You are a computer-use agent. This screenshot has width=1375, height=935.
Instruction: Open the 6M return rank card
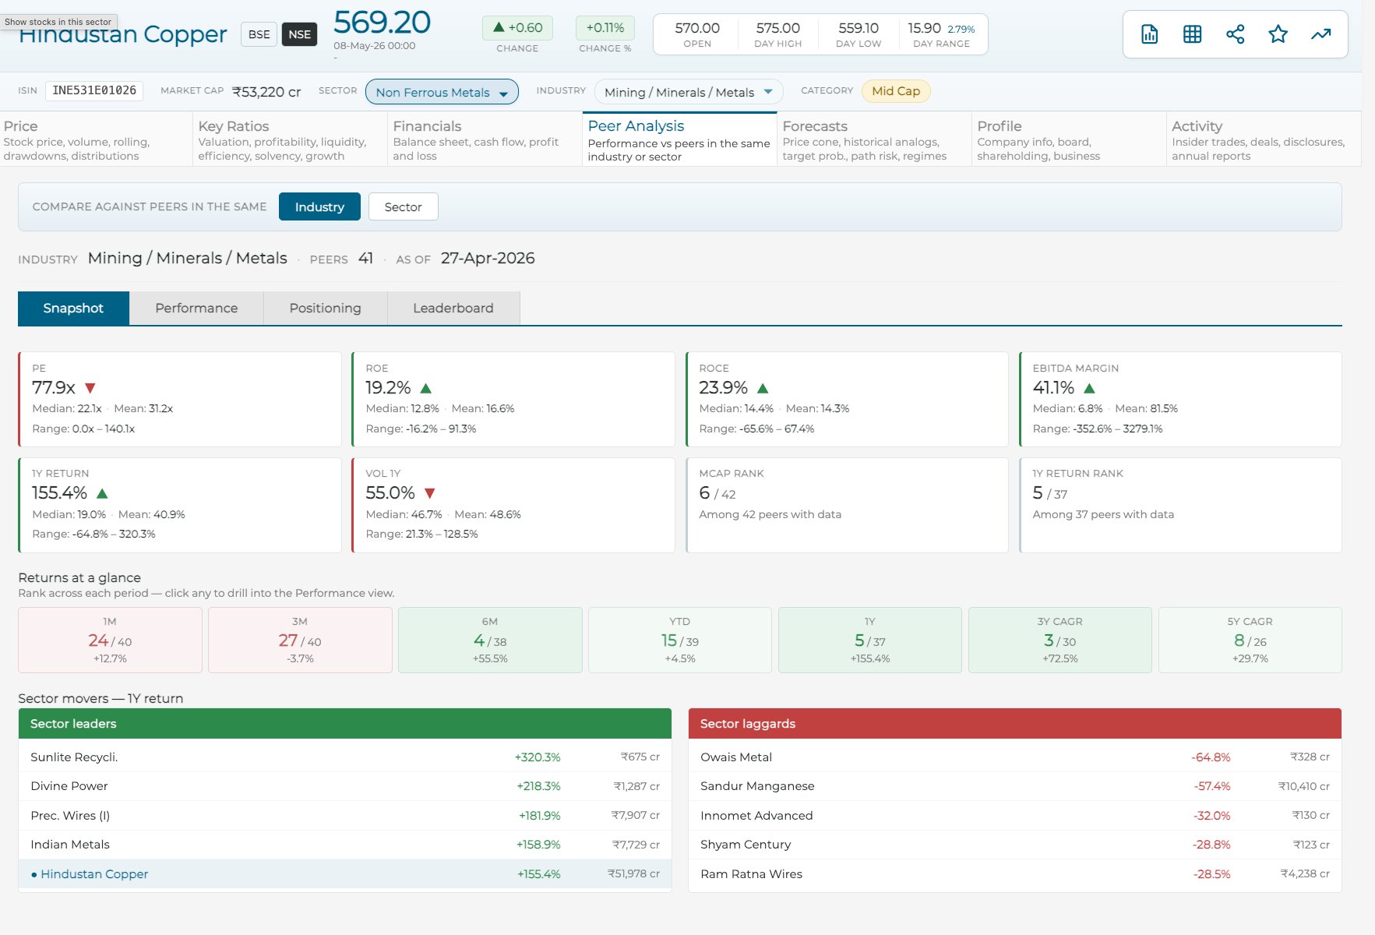pyautogui.click(x=490, y=640)
